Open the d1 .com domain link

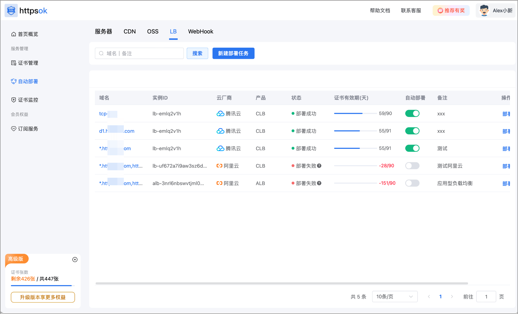click(117, 131)
